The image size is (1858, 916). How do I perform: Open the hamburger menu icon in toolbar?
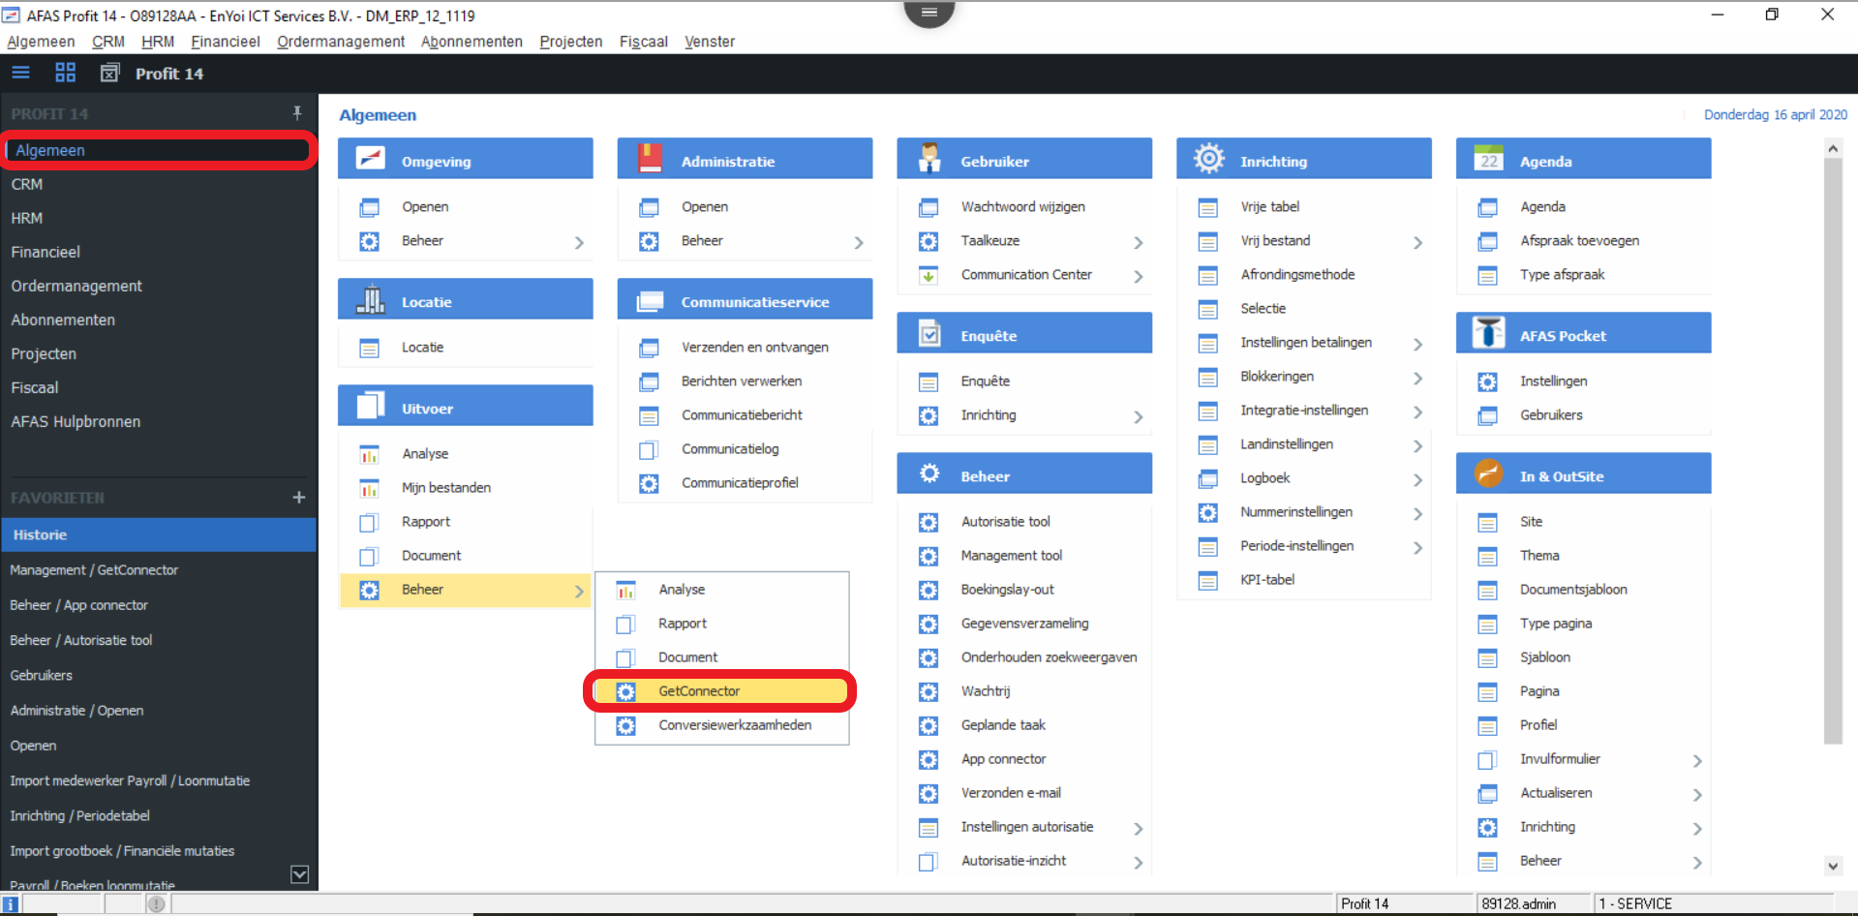click(20, 73)
